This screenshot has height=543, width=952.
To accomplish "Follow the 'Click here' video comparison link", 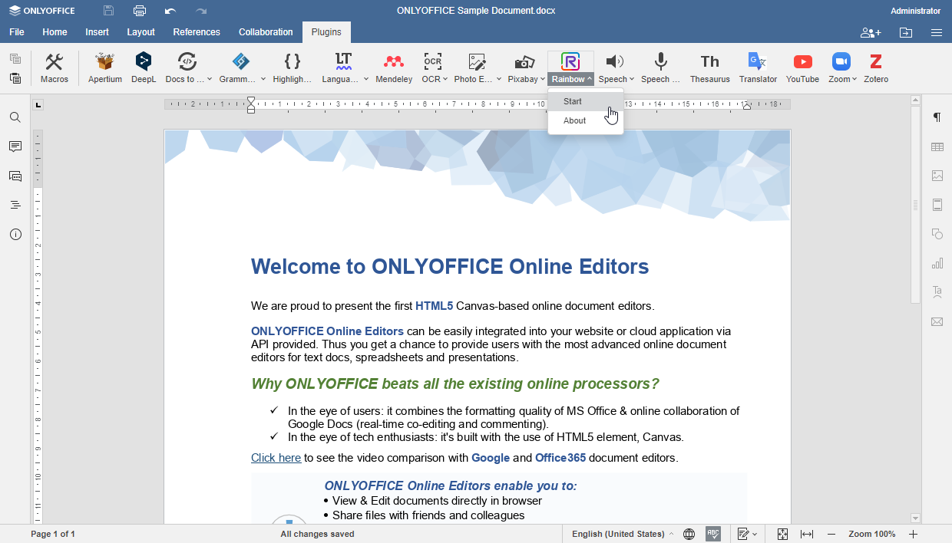I will point(276,458).
